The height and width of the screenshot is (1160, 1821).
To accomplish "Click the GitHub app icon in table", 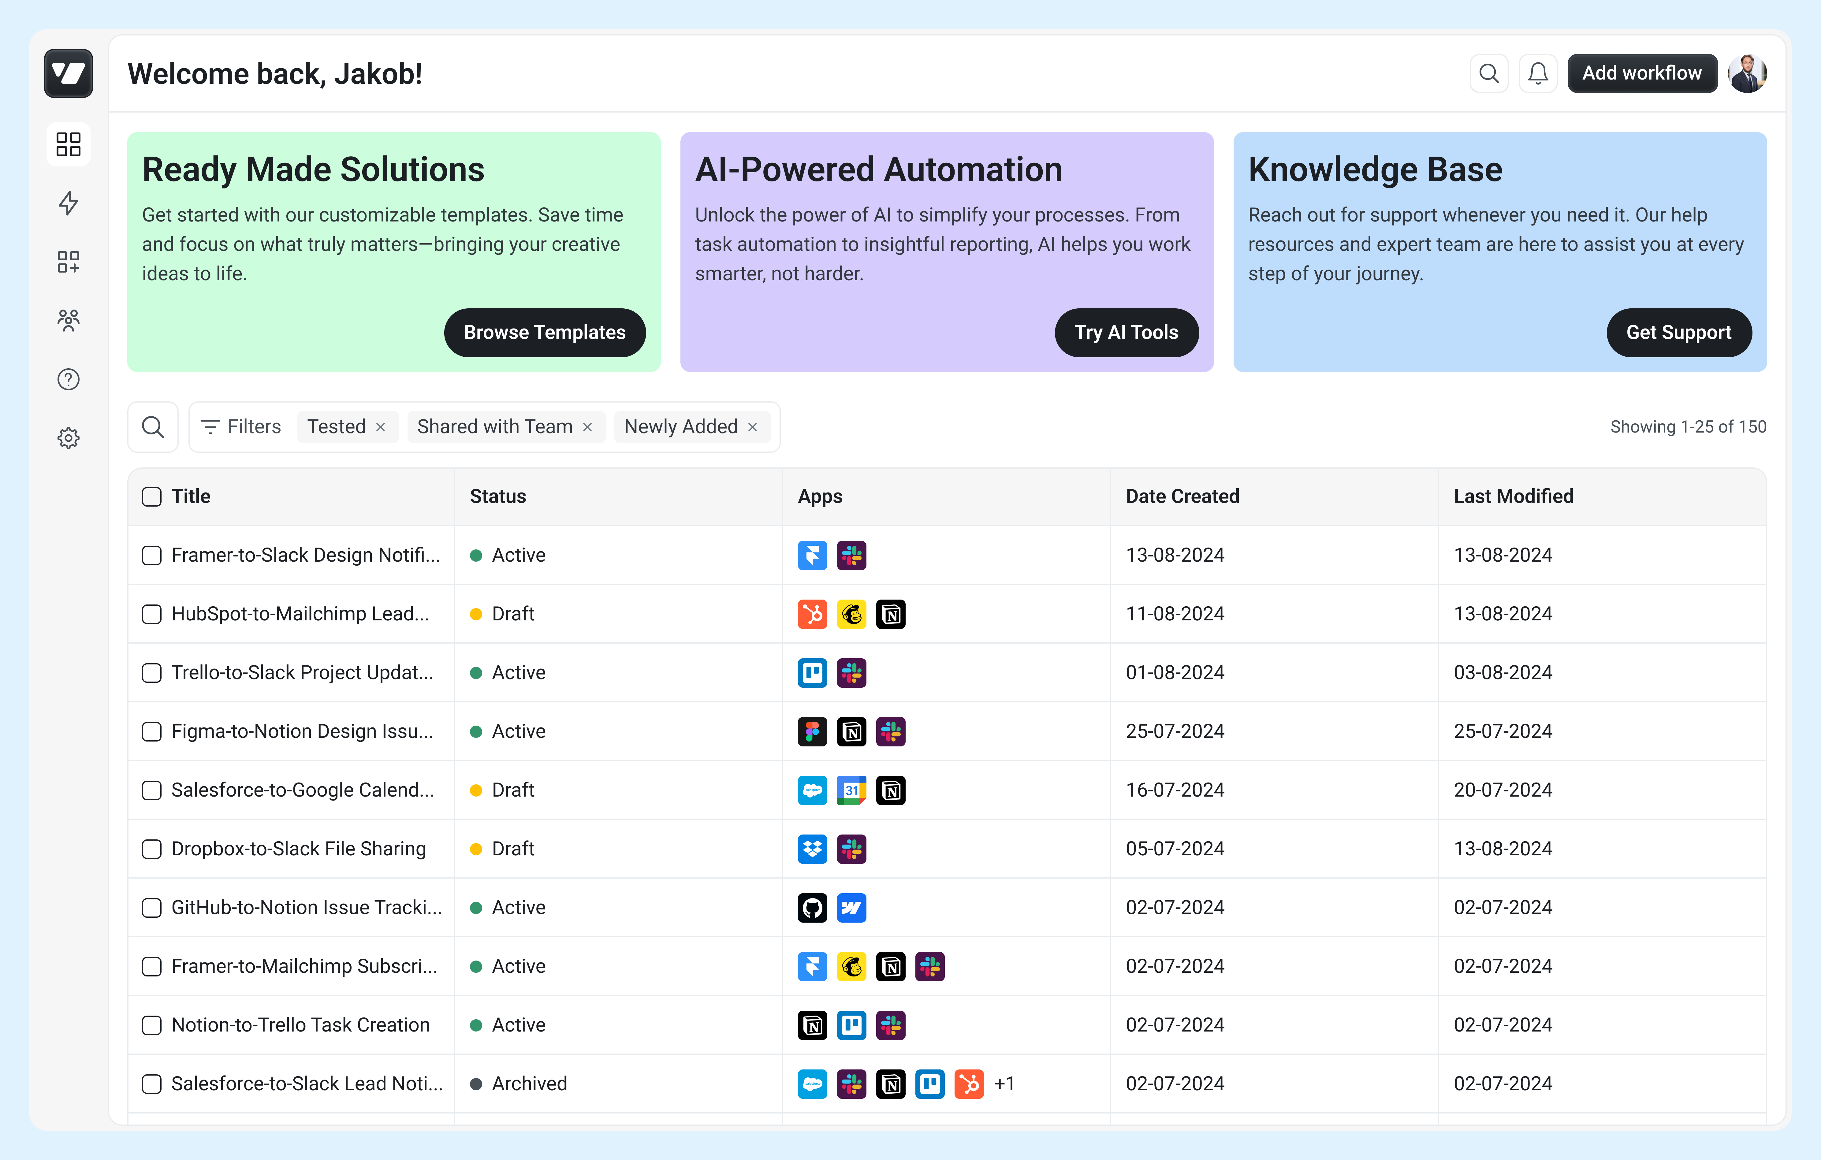I will tap(812, 907).
